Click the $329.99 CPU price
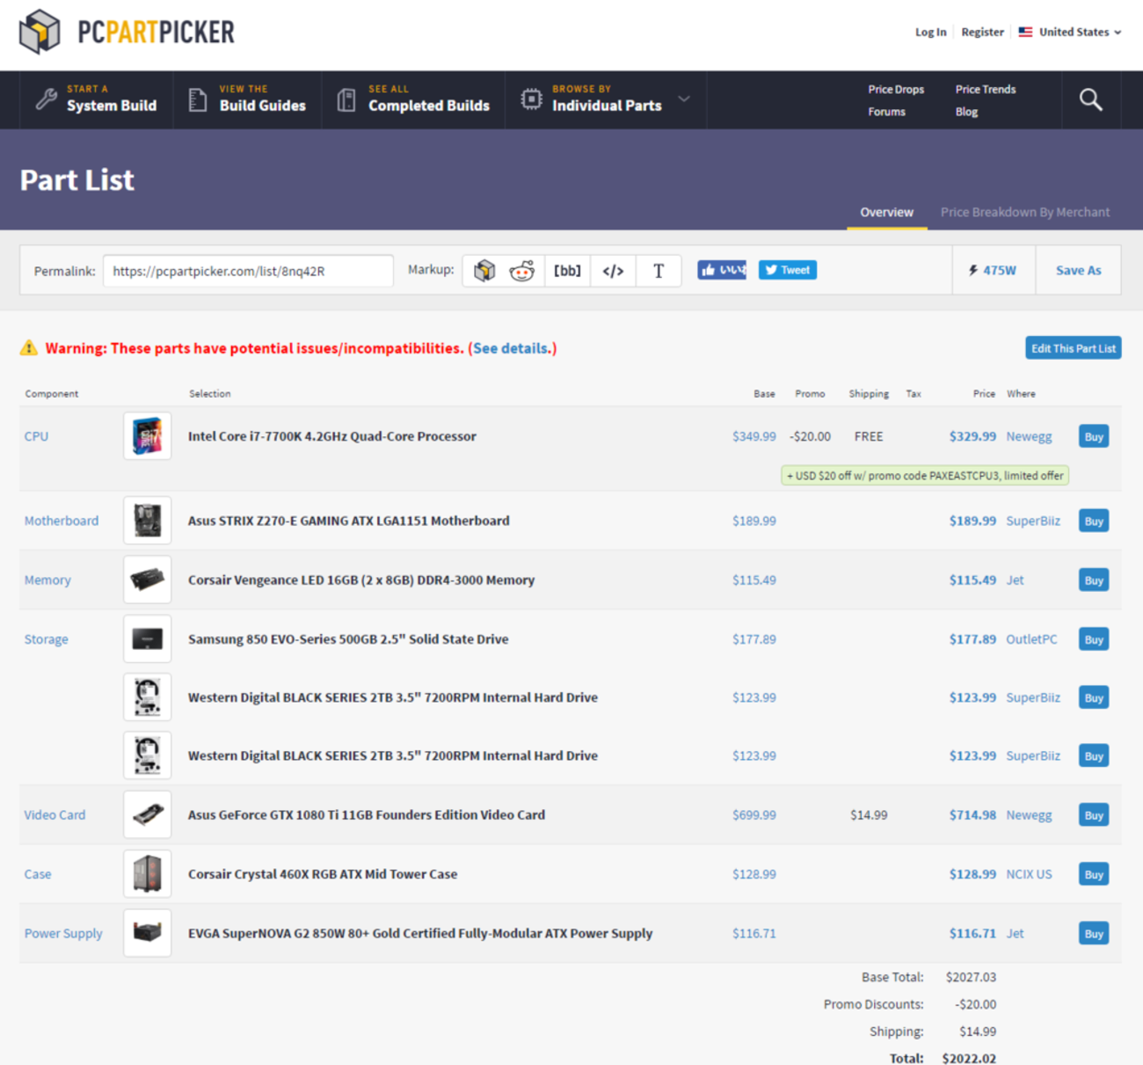The height and width of the screenshot is (1065, 1143). click(x=972, y=436)
